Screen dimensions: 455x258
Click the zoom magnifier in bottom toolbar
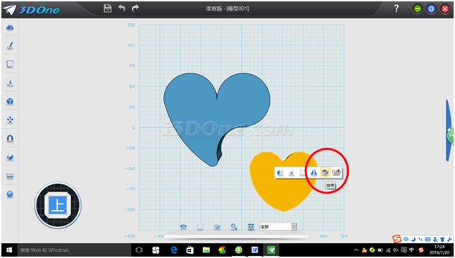234,226
